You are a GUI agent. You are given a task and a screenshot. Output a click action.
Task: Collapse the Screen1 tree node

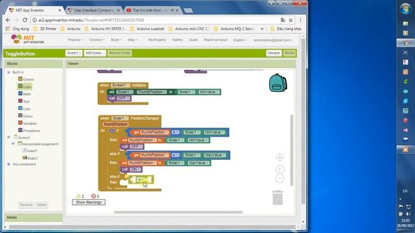point(8,137)
